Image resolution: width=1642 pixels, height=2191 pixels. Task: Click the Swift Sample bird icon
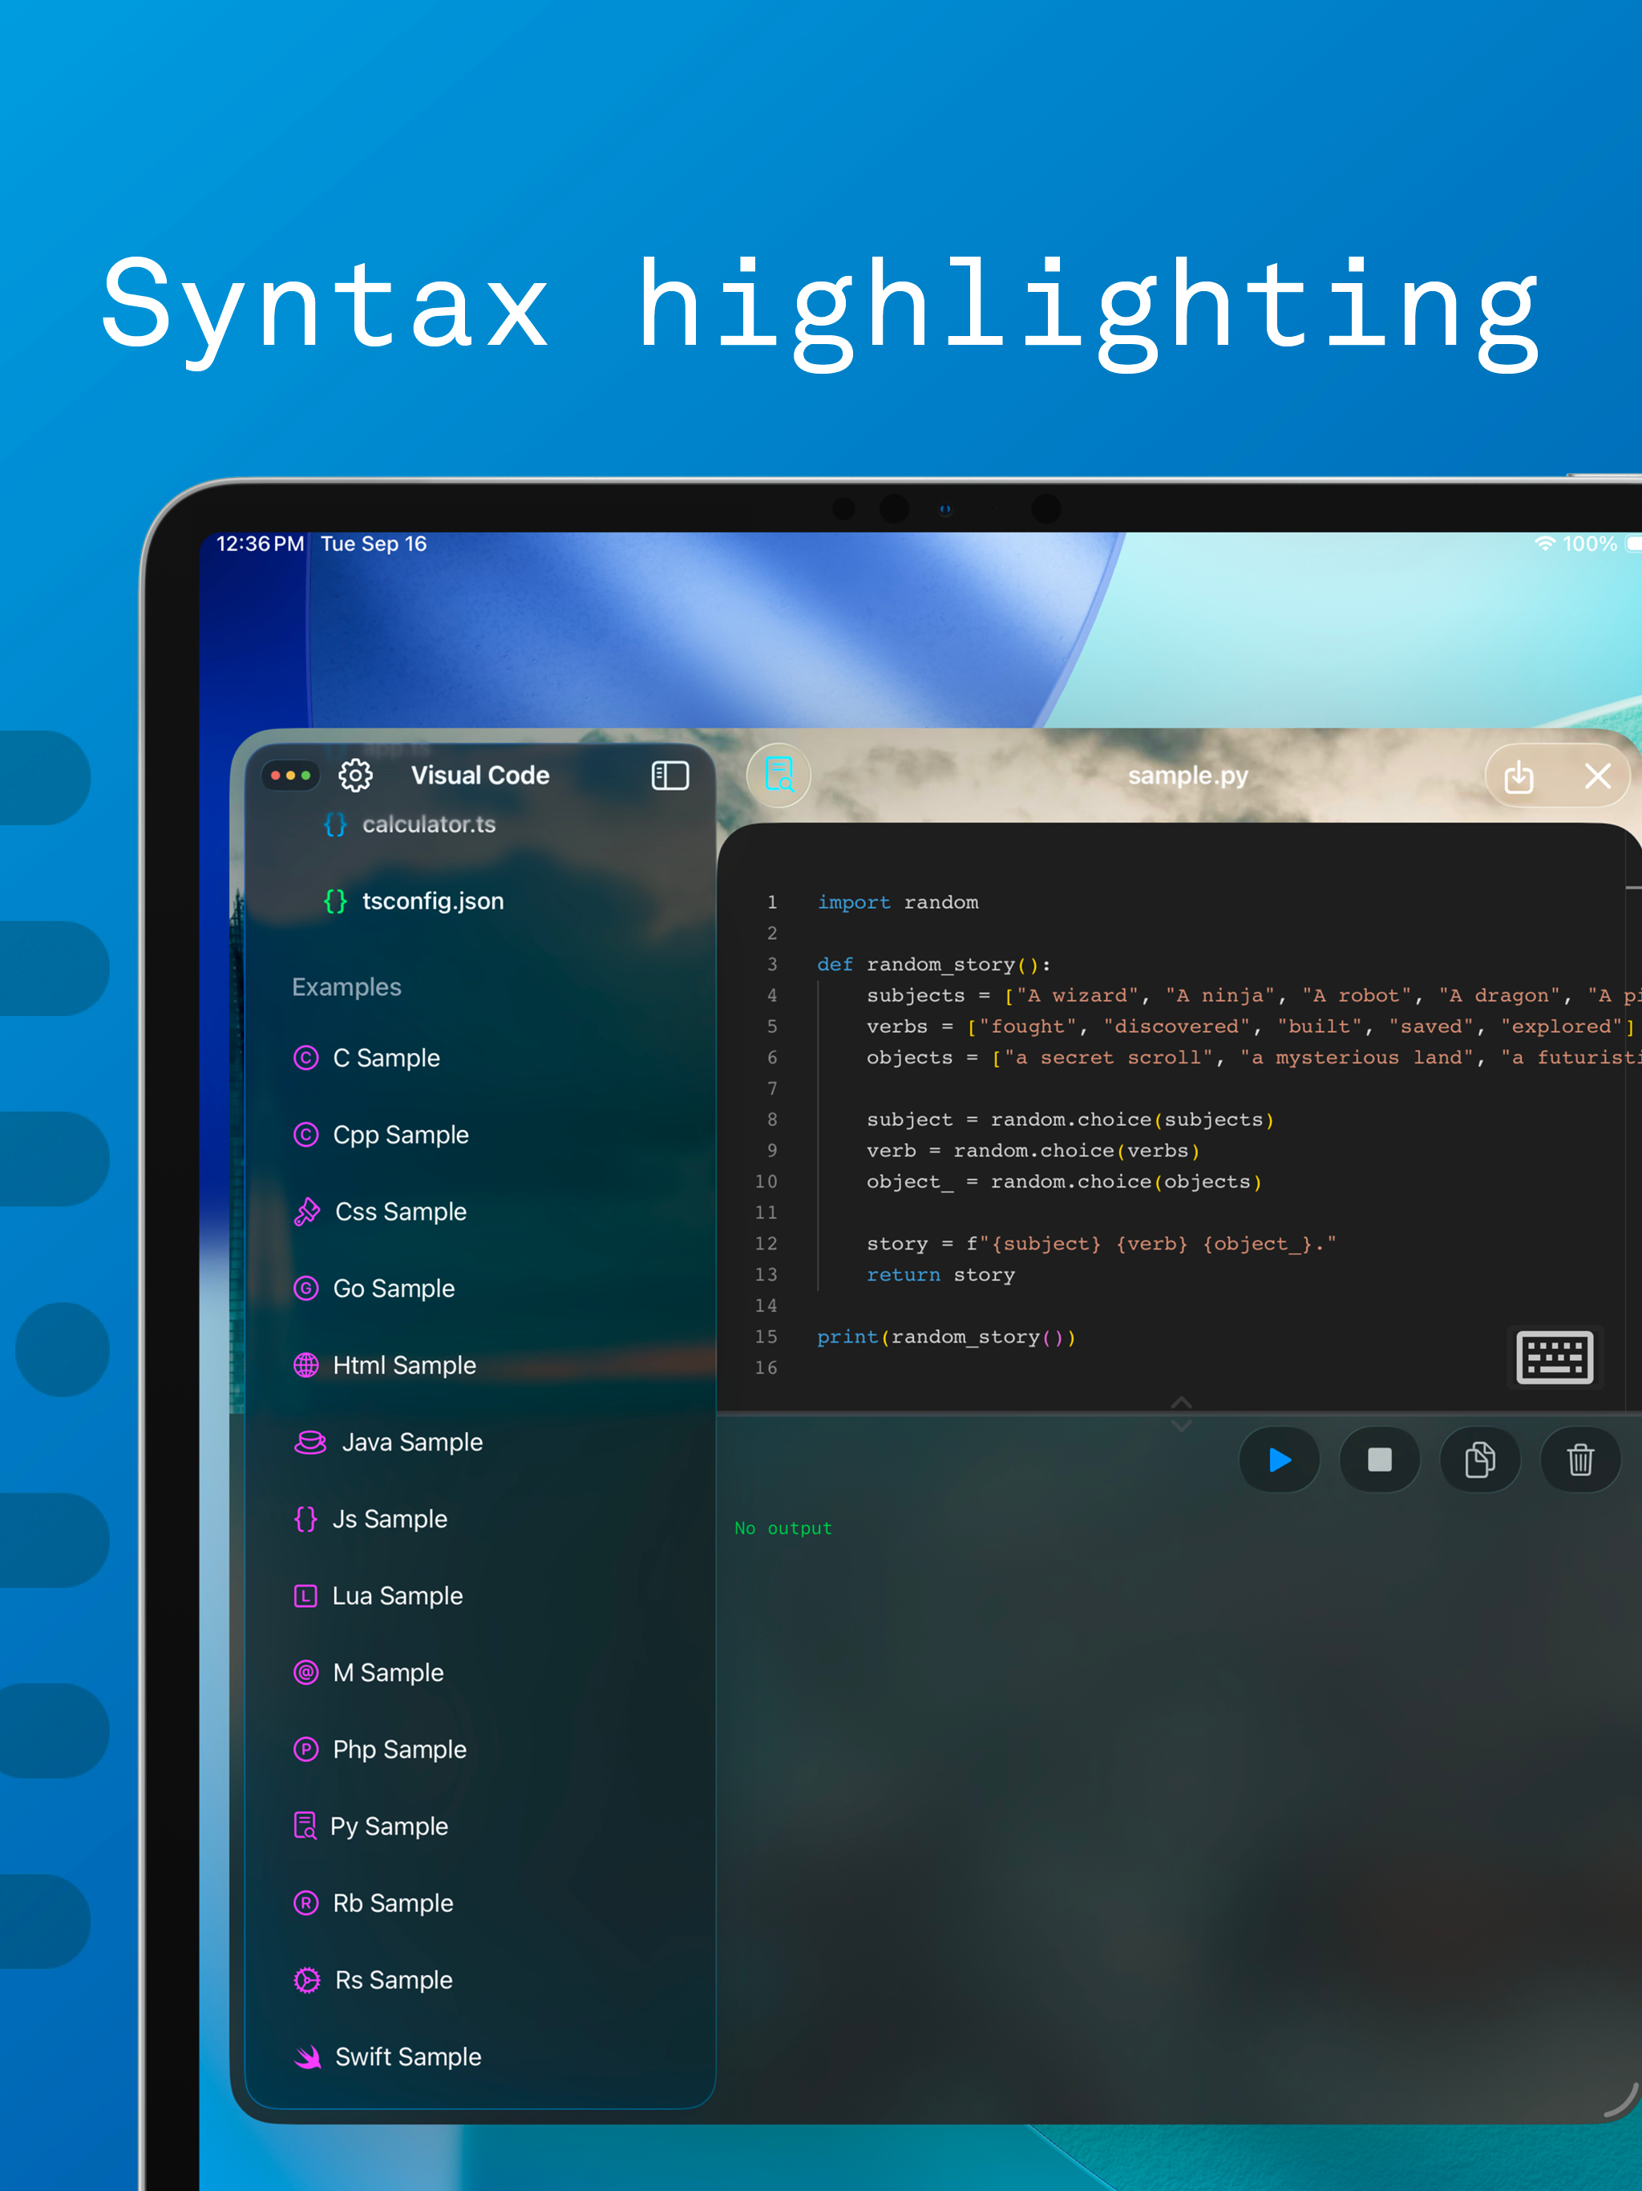308,2057
